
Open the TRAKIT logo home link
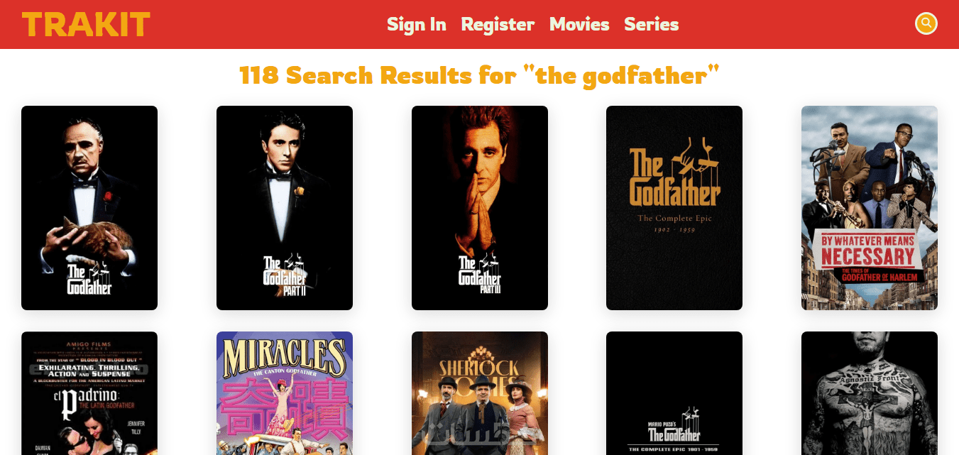[86, 24]
